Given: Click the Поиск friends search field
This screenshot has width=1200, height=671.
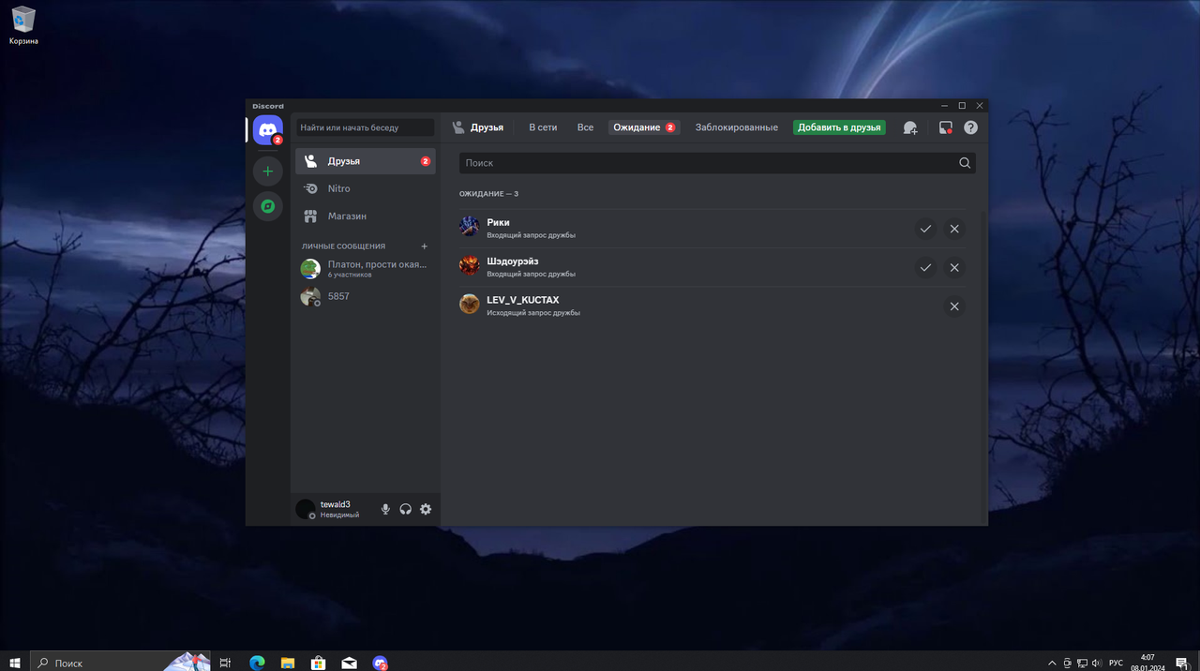Looking at the screenshot, I should (x=717, y=163).
